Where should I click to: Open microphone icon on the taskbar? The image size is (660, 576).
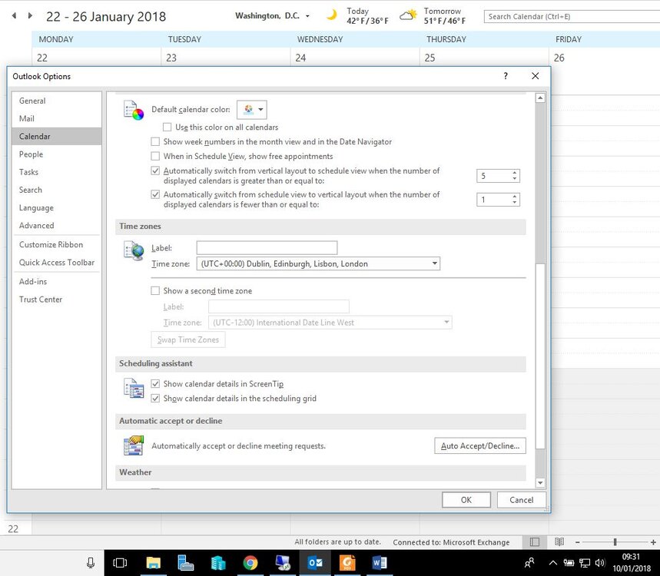(x=91, y=563)
